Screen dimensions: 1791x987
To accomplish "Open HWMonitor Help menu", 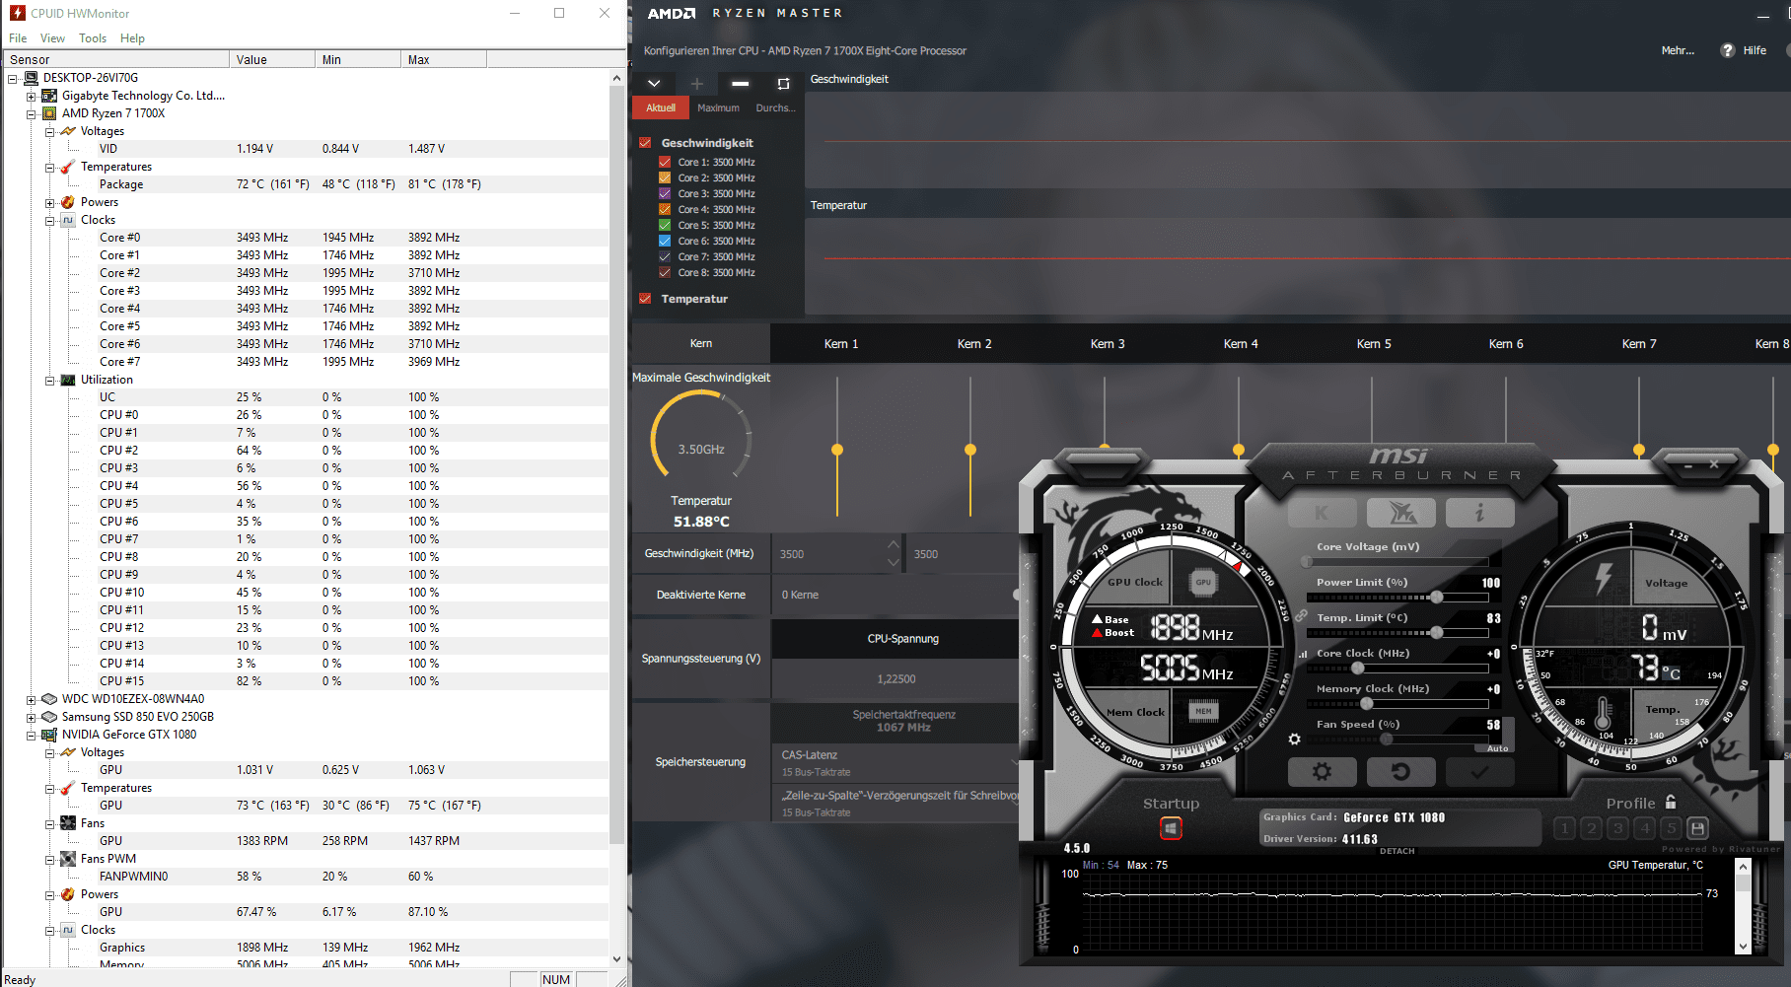I will [x=132, y=38].
